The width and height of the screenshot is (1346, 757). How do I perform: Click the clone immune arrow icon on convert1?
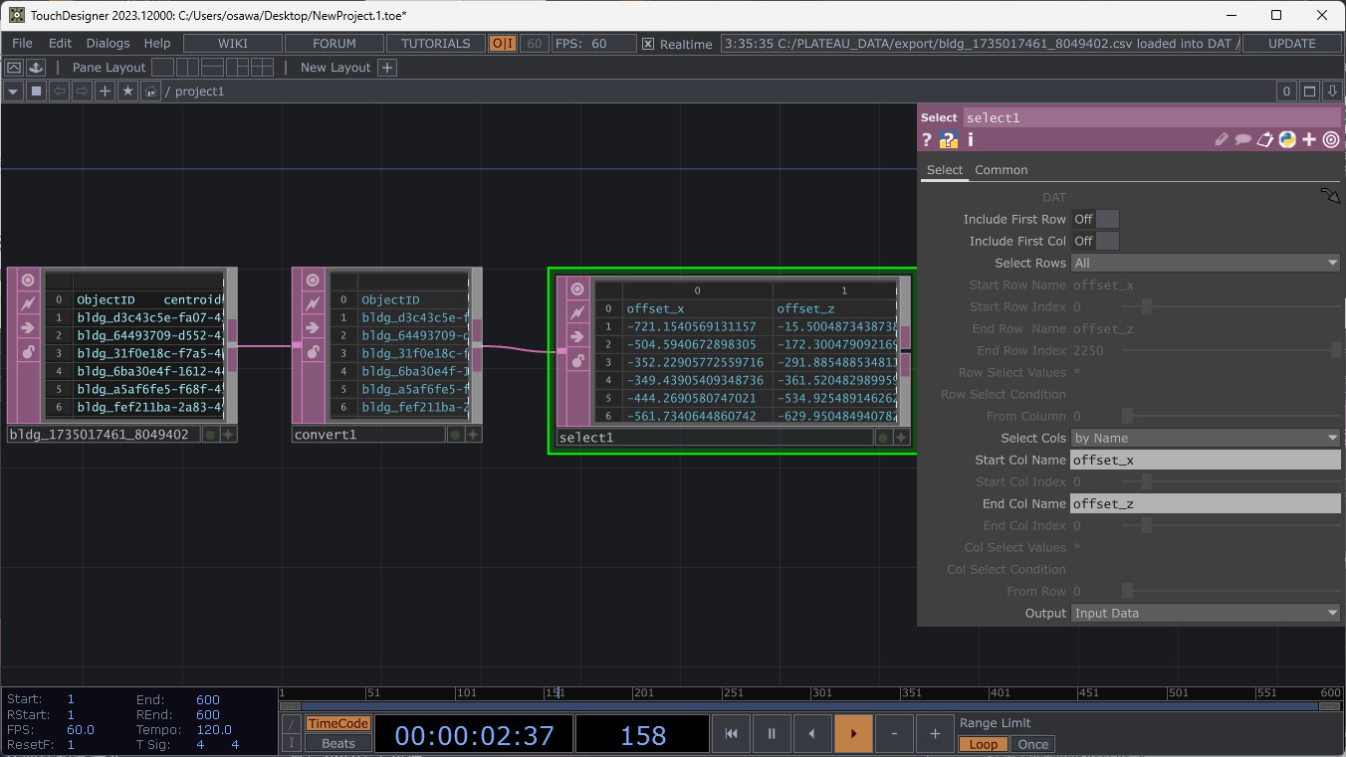(x=313, y=327)
